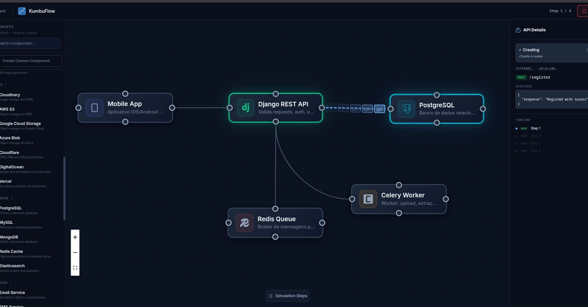Click the fit-view icon below the zoom controls
The height and width of the screenshot is (307, 588).
point(75,268)
